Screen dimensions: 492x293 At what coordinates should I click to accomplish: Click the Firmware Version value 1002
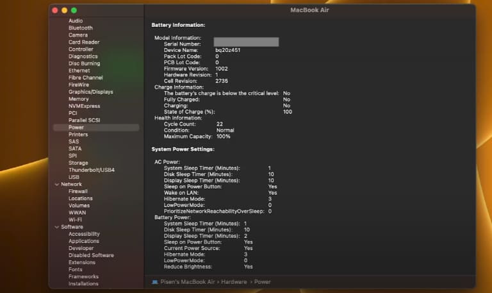tap(222, 69)
